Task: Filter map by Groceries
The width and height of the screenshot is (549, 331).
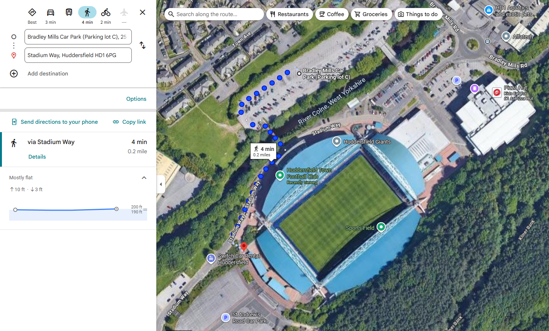Action: [x=371, y=14]
